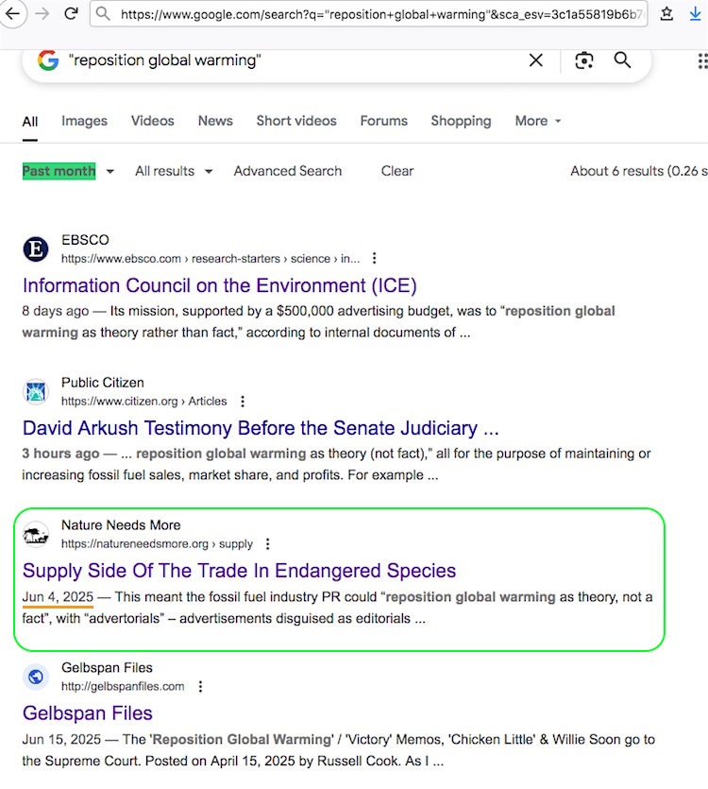Viewport: 708px width, 789px height.
Task: Switch to the News tab
Action: (x=215, y=121)
